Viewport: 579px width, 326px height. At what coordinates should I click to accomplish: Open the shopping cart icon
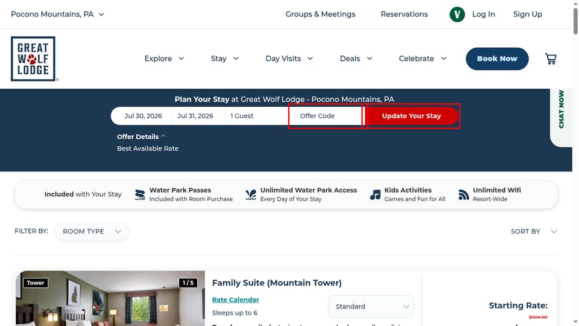[551, 59]
